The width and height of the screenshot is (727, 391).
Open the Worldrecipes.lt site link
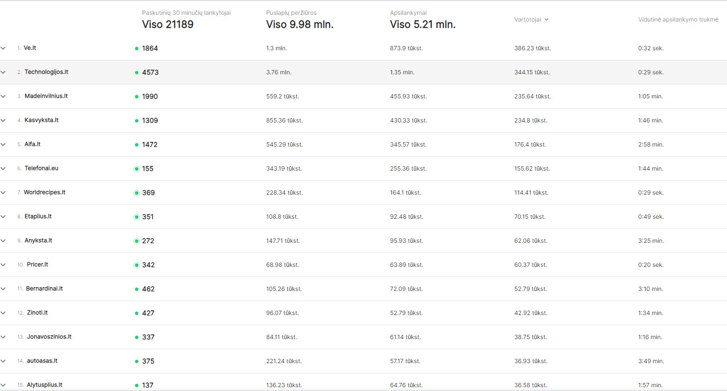coord(45,192)
